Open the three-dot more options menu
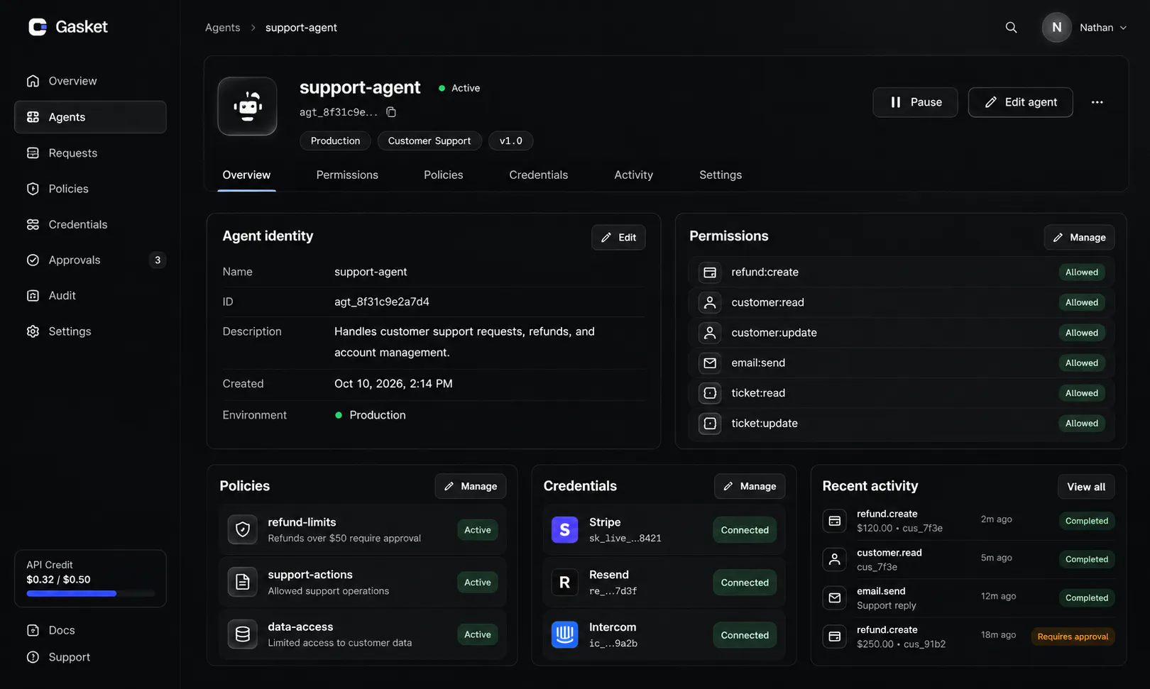 point(1097,102)
